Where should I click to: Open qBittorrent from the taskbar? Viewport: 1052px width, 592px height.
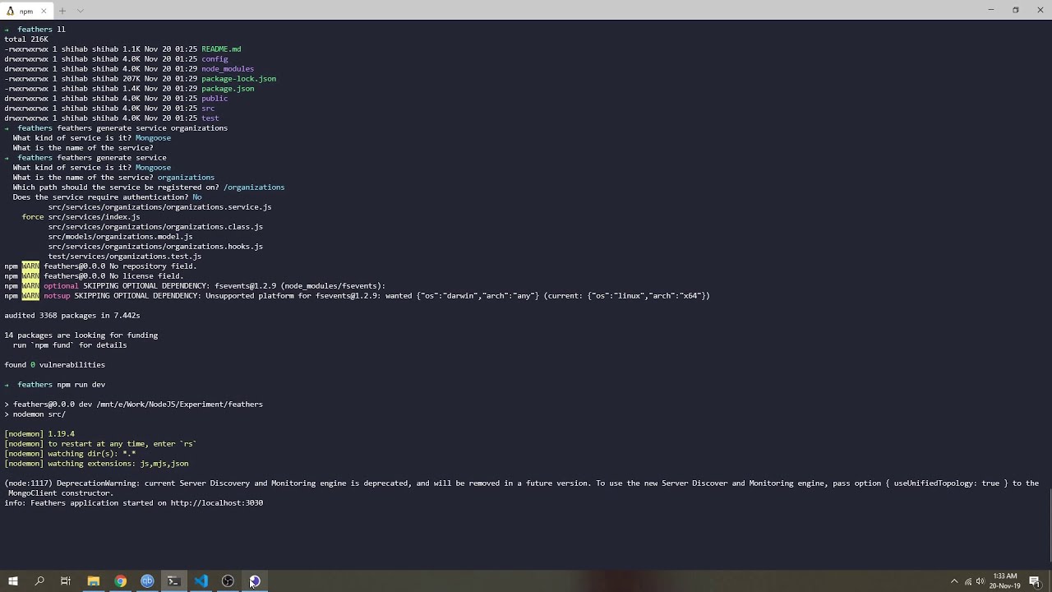147,581
